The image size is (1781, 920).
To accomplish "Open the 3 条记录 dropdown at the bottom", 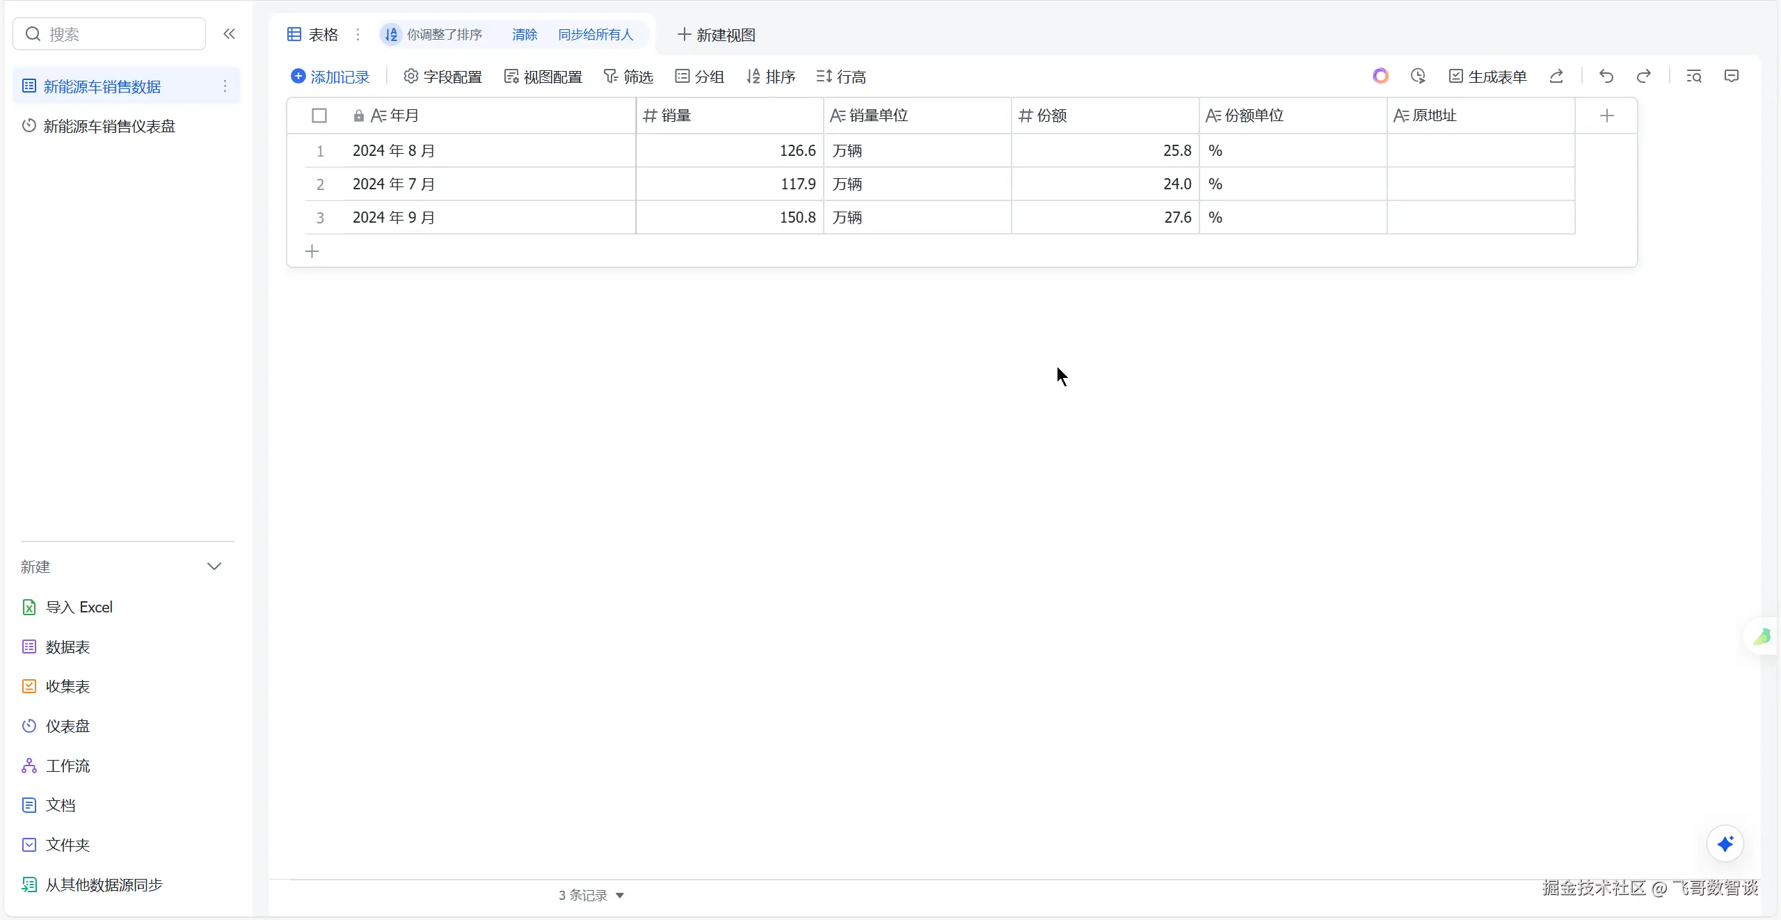I will pyautogui.click(x=591, y=895).
